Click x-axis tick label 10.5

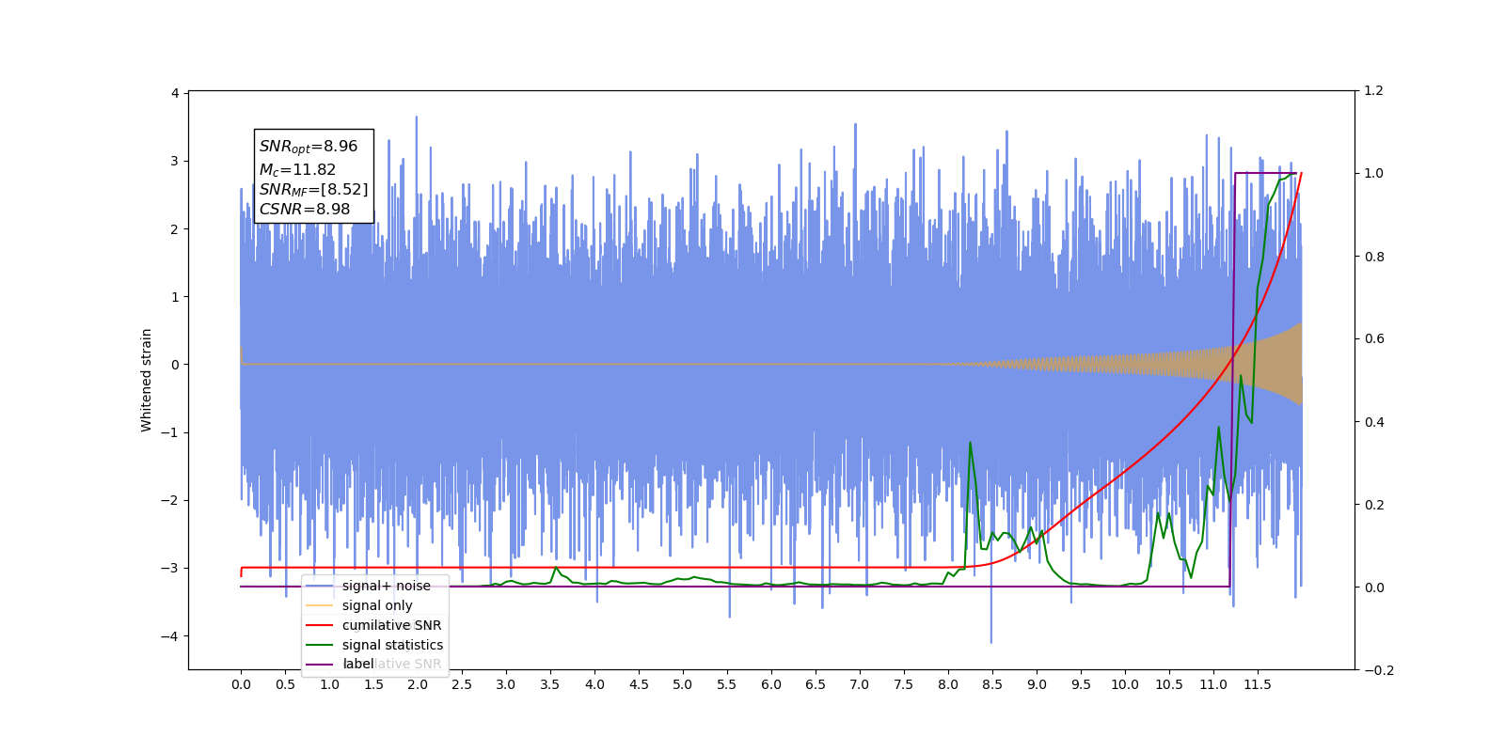pos(1169,684)
